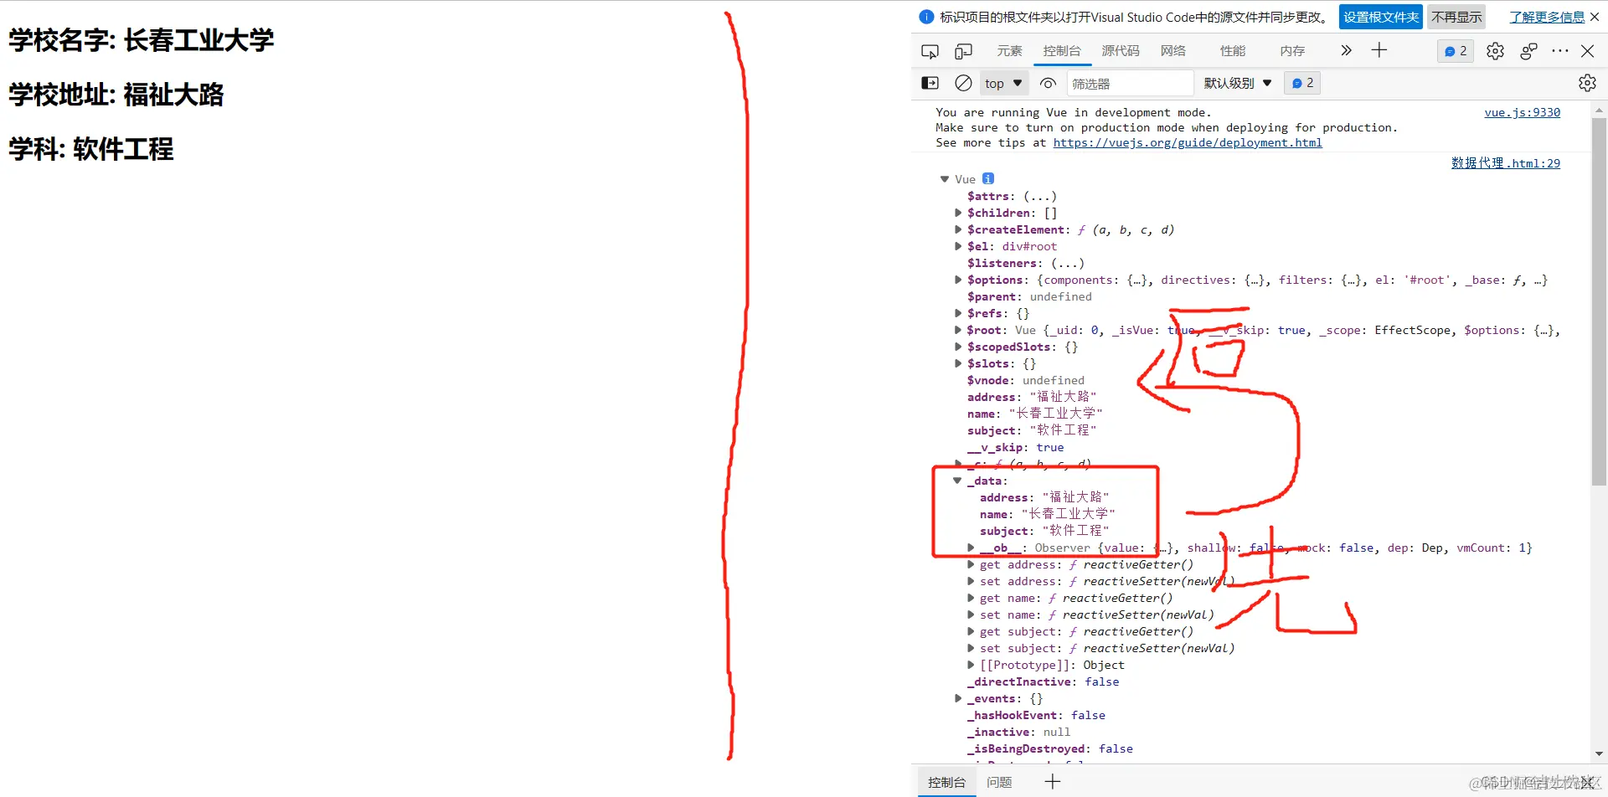Clear the console
1608x797 pixels.
click(964, 83)
